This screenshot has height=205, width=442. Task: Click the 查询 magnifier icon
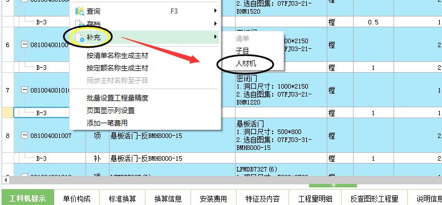(x=80, y=11)
